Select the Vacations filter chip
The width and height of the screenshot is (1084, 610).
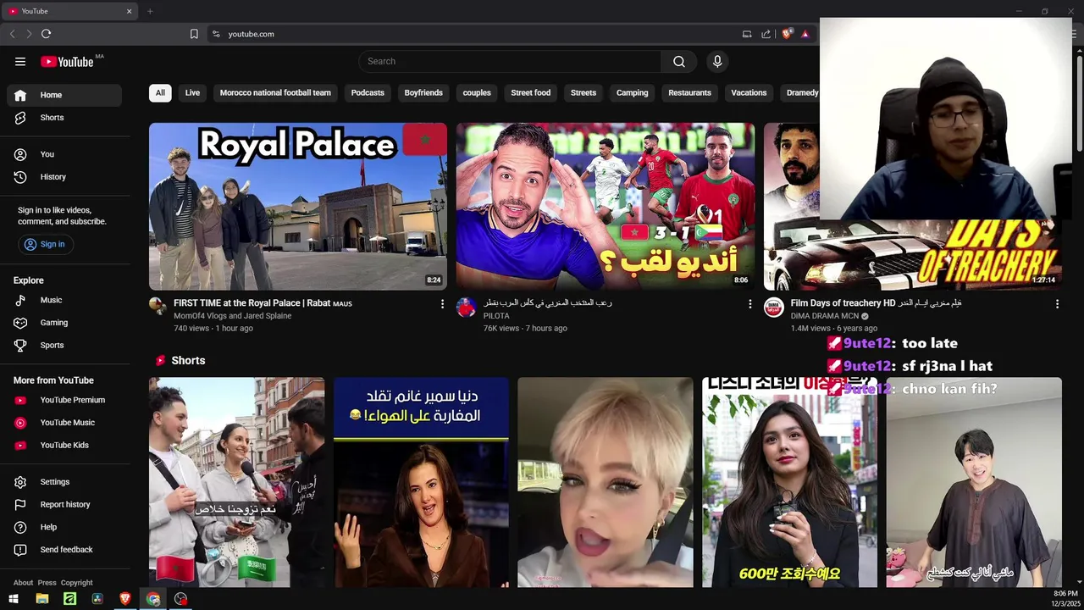point(749,92)
